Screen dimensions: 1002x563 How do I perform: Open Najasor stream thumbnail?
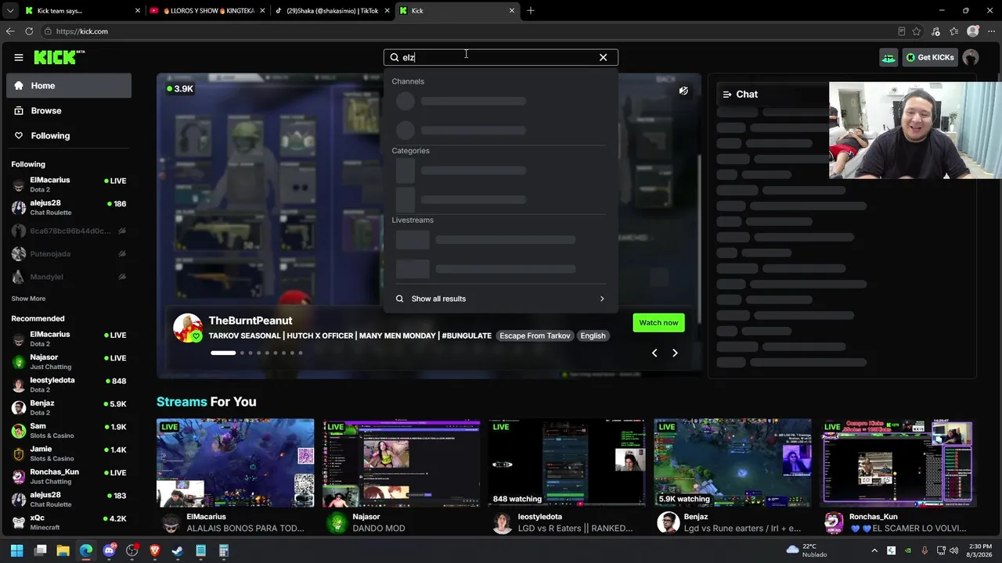click(x=402, y=463)
